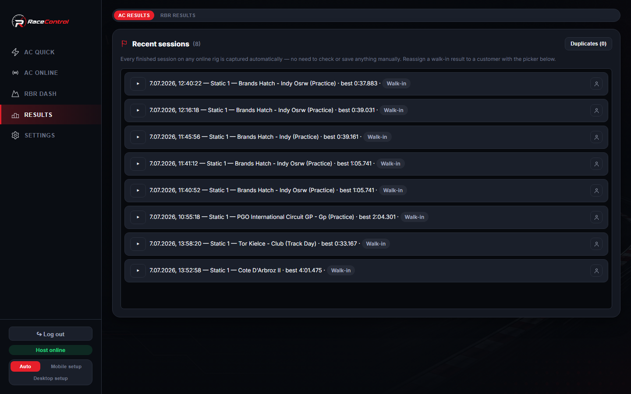Expand the Tor Kielce Club session
This screenshot has height=394, width=631.
(x=138, y=244)
